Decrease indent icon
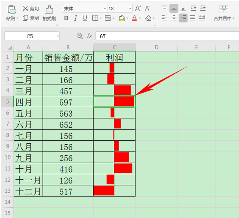 pyautogui.click(x=193, y=8)
